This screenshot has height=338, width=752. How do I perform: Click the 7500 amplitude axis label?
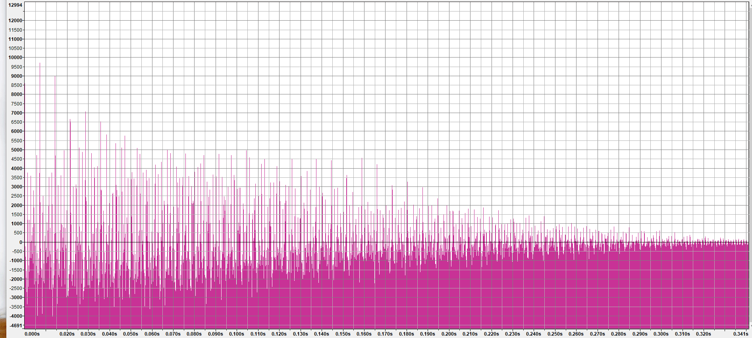[17, 104]
